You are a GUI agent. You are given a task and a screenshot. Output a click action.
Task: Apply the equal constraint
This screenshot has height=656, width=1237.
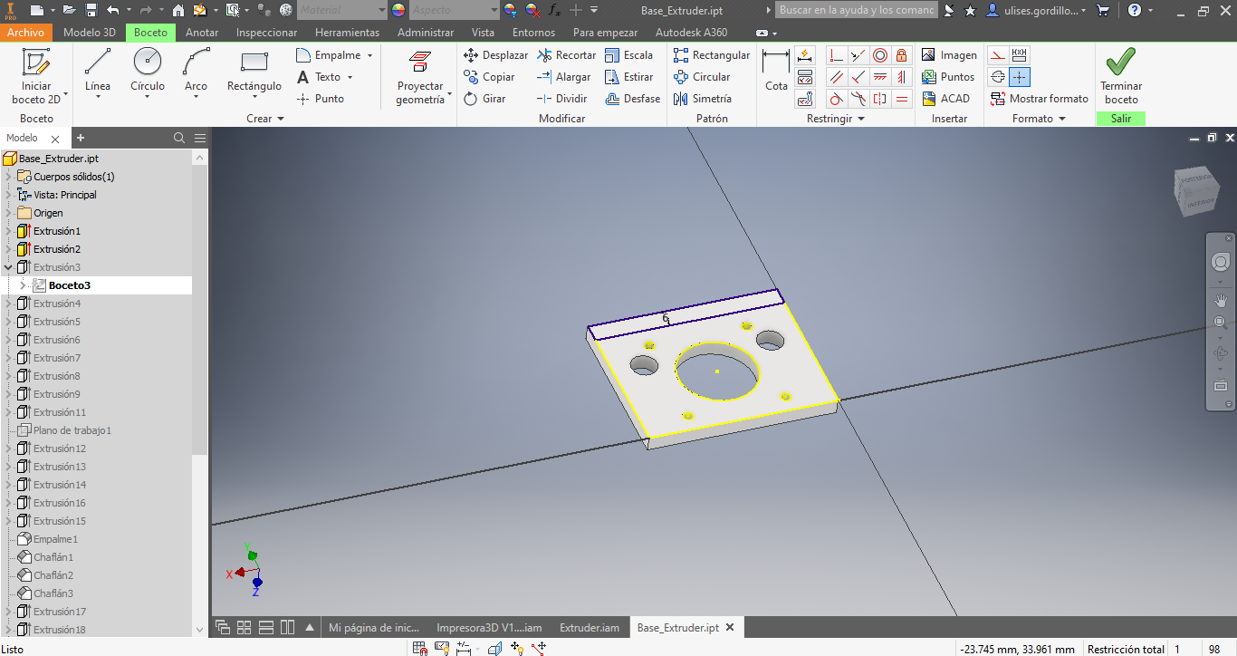click(901, 99)
